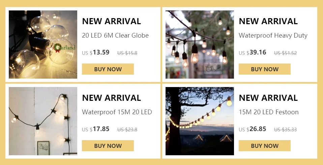Click NEW ARRIVAL heading above Clear Globe

[x=111, y=21]
